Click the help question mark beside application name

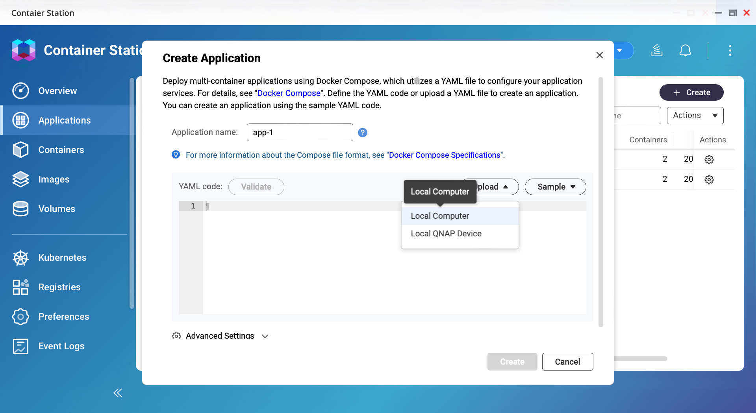[x=363, y=133]
